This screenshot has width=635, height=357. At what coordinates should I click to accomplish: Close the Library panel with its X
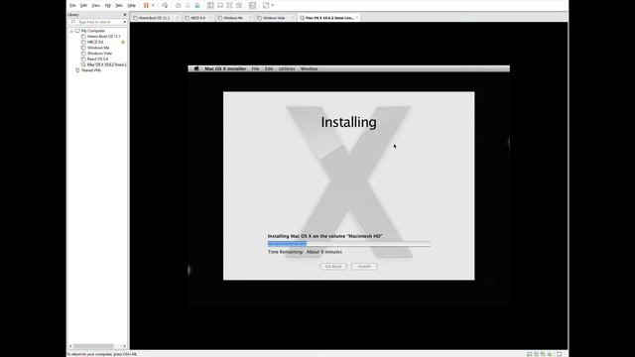125,15
